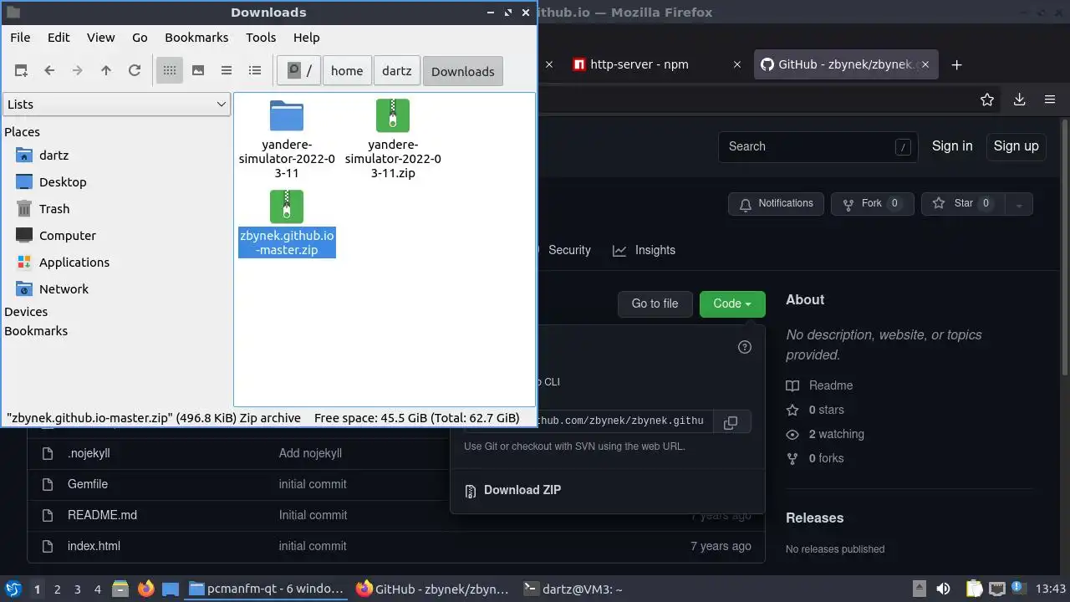Open the 0 forks link
1070x602 pixels.
[815, 458]
